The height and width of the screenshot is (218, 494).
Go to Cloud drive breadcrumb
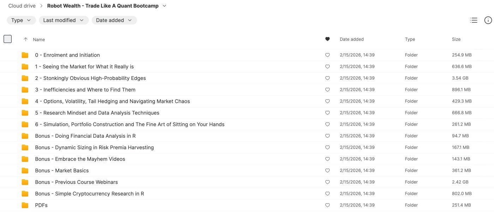click(22, 6)
